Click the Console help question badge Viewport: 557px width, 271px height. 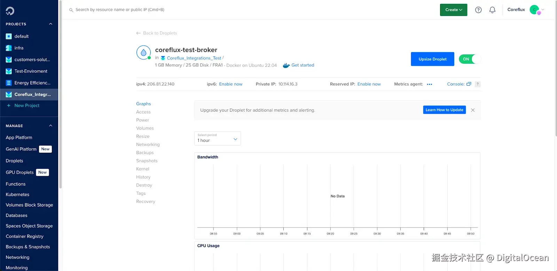[x=478, y=84]
